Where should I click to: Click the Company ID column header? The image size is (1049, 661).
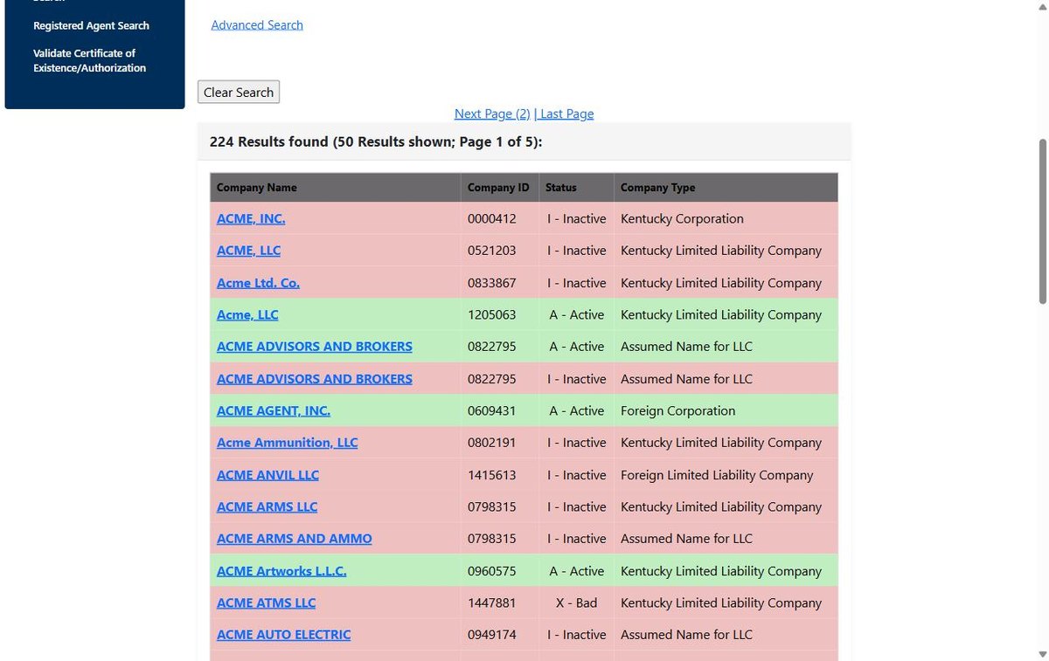[x=498, y=188]
